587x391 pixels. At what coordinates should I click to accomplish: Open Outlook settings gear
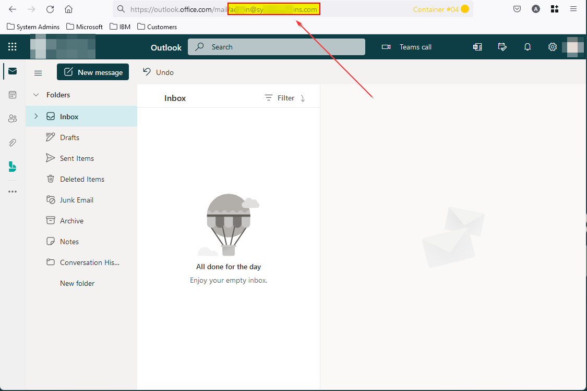tap(553, 47)
